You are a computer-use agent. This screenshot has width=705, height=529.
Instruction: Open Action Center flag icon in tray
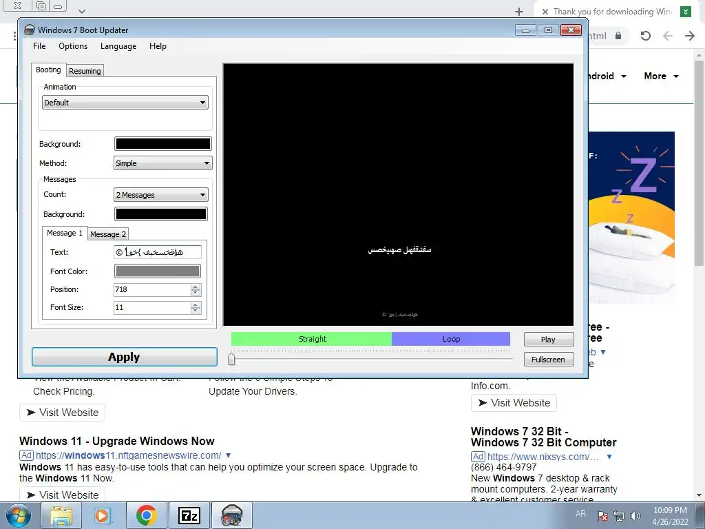pos(602,515)
